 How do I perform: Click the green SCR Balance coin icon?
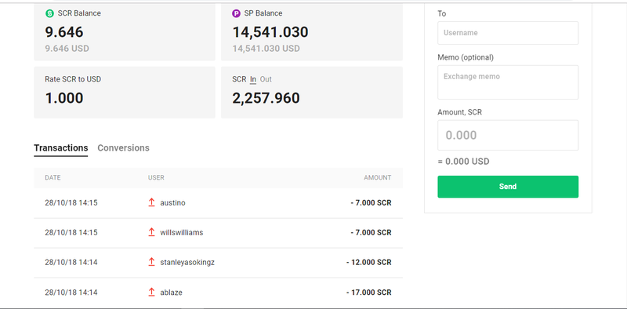click(49, 13)
